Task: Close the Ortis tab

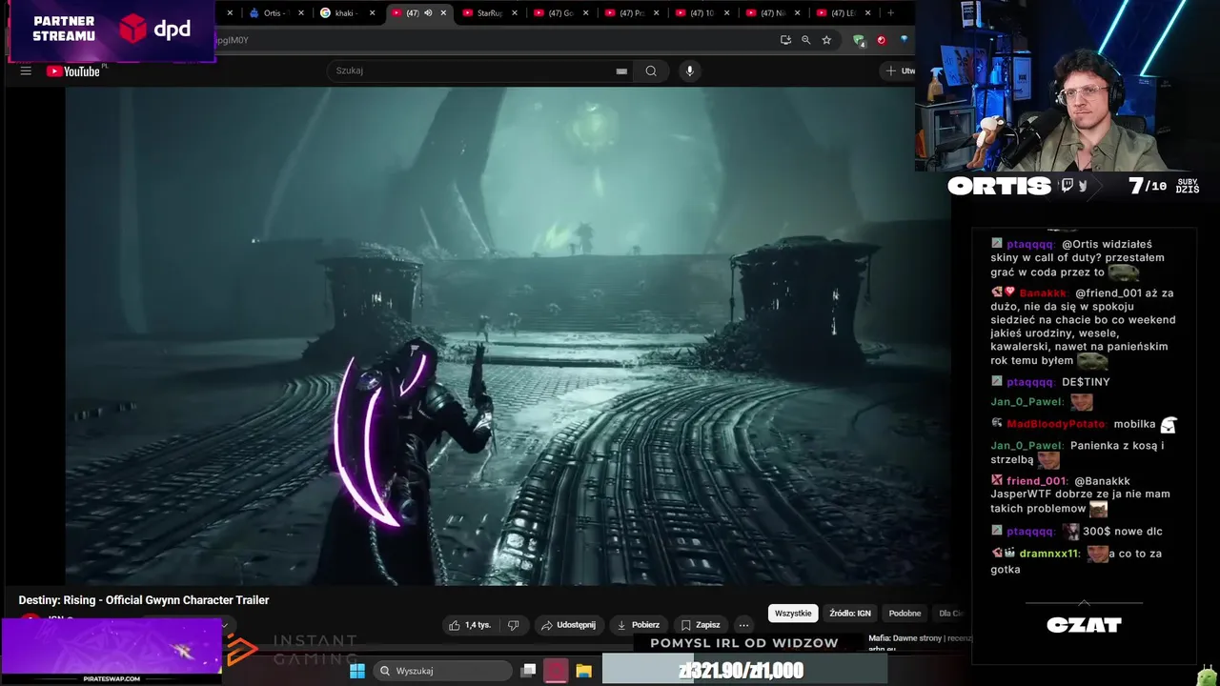Action: tap(301, 13)
